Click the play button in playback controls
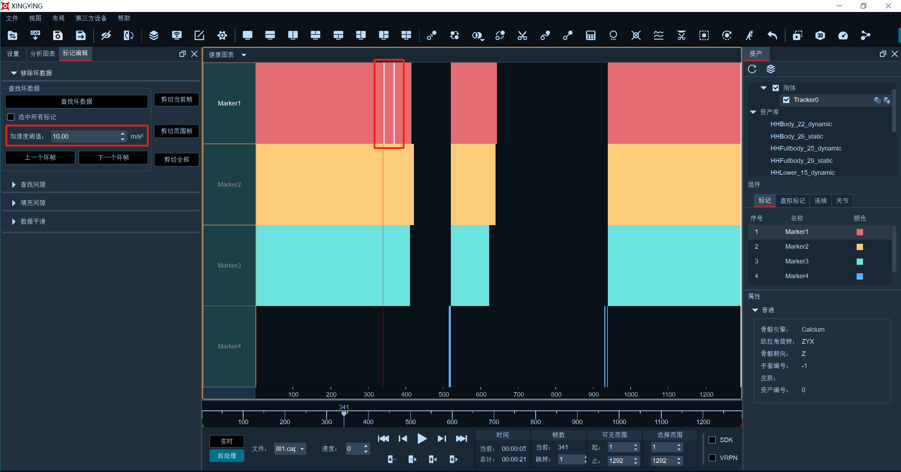901x472 pixels. (x=422, y=439)
